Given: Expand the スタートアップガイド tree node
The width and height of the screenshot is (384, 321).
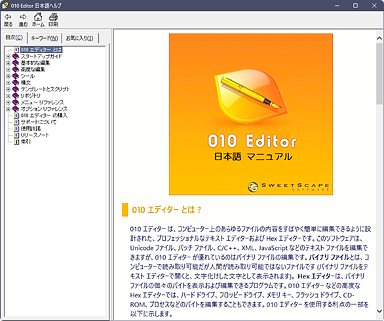Looking at the screenshot, I should [x=8, y=56].
